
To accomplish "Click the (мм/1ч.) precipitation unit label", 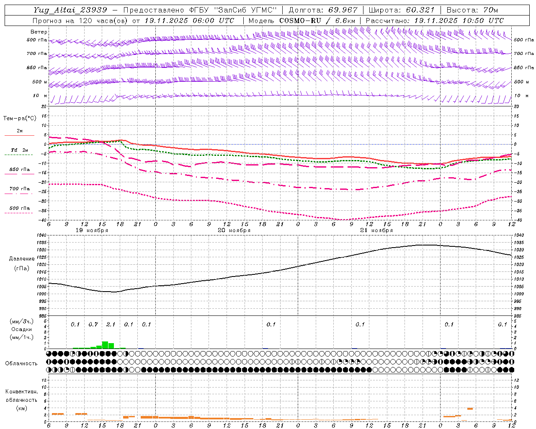I will (21, 337).
